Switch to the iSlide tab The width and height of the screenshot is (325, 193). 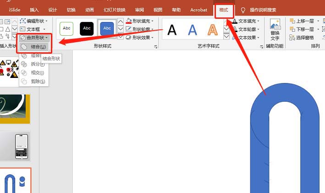coord(15,10)
